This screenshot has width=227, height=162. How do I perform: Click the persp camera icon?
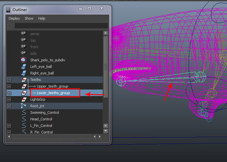coord(23,34)
